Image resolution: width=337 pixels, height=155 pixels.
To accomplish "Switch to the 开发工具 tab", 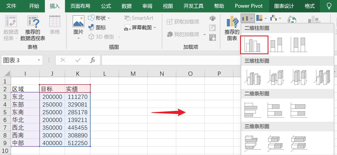I will pyautogui.click(x=193, y=6).
